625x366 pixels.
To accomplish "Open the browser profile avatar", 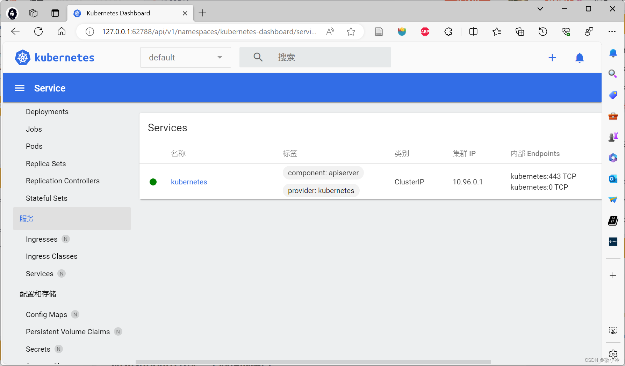I will (12, 13).
